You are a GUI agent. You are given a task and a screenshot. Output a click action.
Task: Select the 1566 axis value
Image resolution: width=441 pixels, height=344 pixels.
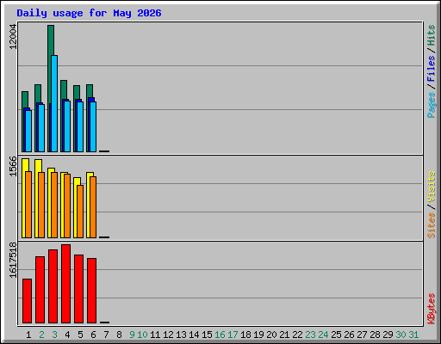point(13,166)
